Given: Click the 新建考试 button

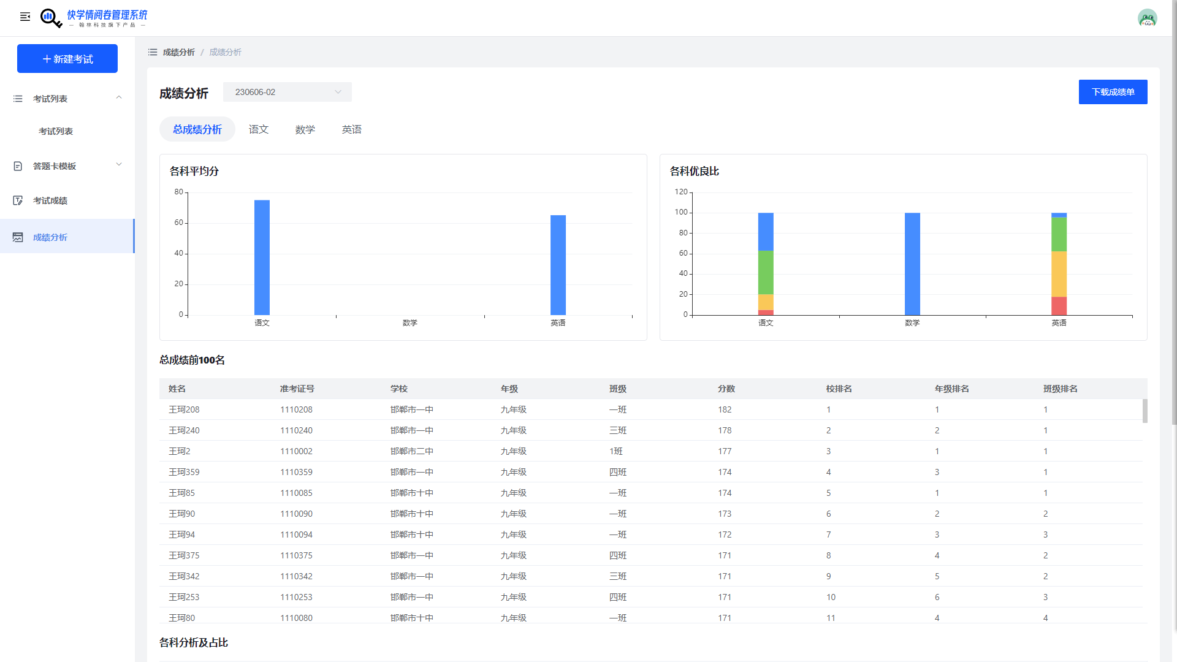Looking at the screenshot, I should tap(67, 59).
